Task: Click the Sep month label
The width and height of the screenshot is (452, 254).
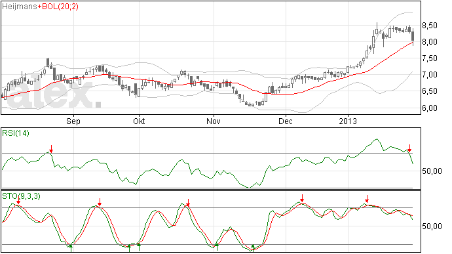Action: pos(73,121)
